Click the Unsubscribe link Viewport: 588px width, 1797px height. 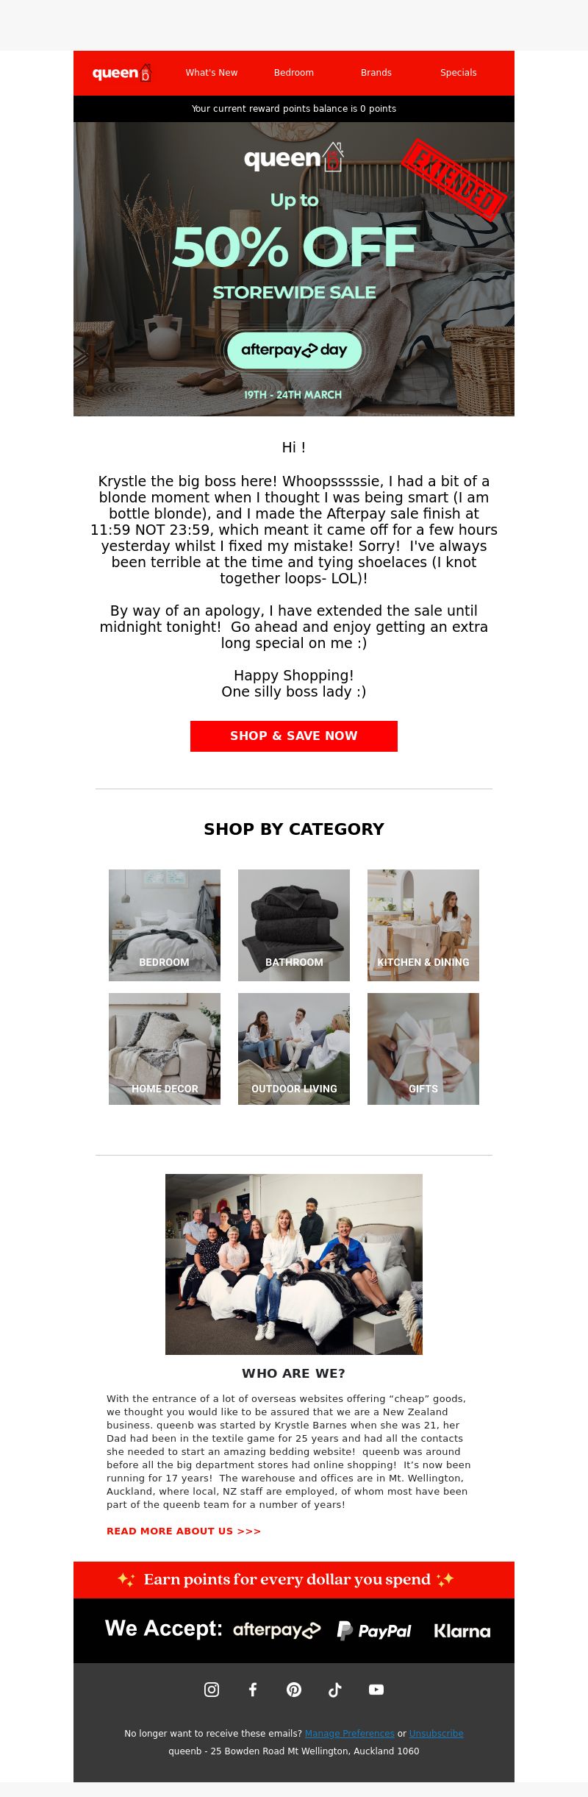437,1734
